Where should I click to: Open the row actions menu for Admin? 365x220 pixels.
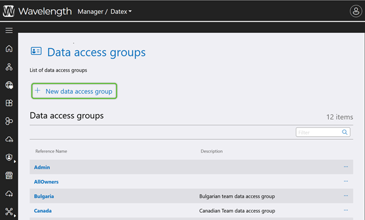346,167
